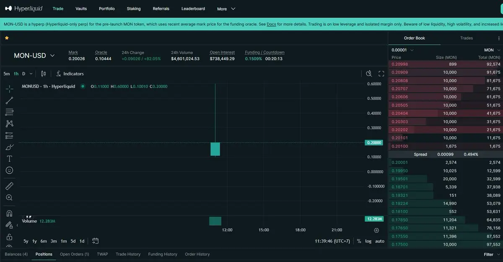Toggle stay in drawing mode
The height and width of the screenshot is (262, 503).
9,225
